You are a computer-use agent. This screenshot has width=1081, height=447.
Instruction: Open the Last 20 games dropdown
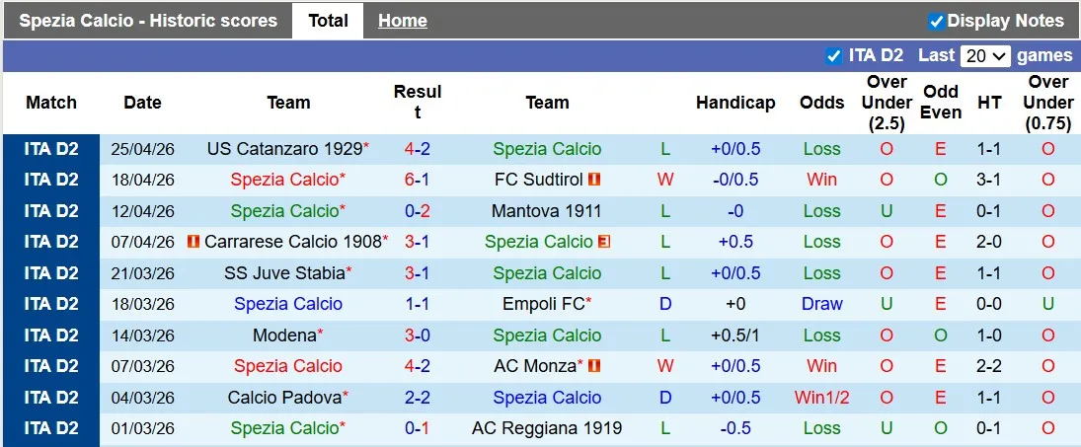[x=986, y=56]
